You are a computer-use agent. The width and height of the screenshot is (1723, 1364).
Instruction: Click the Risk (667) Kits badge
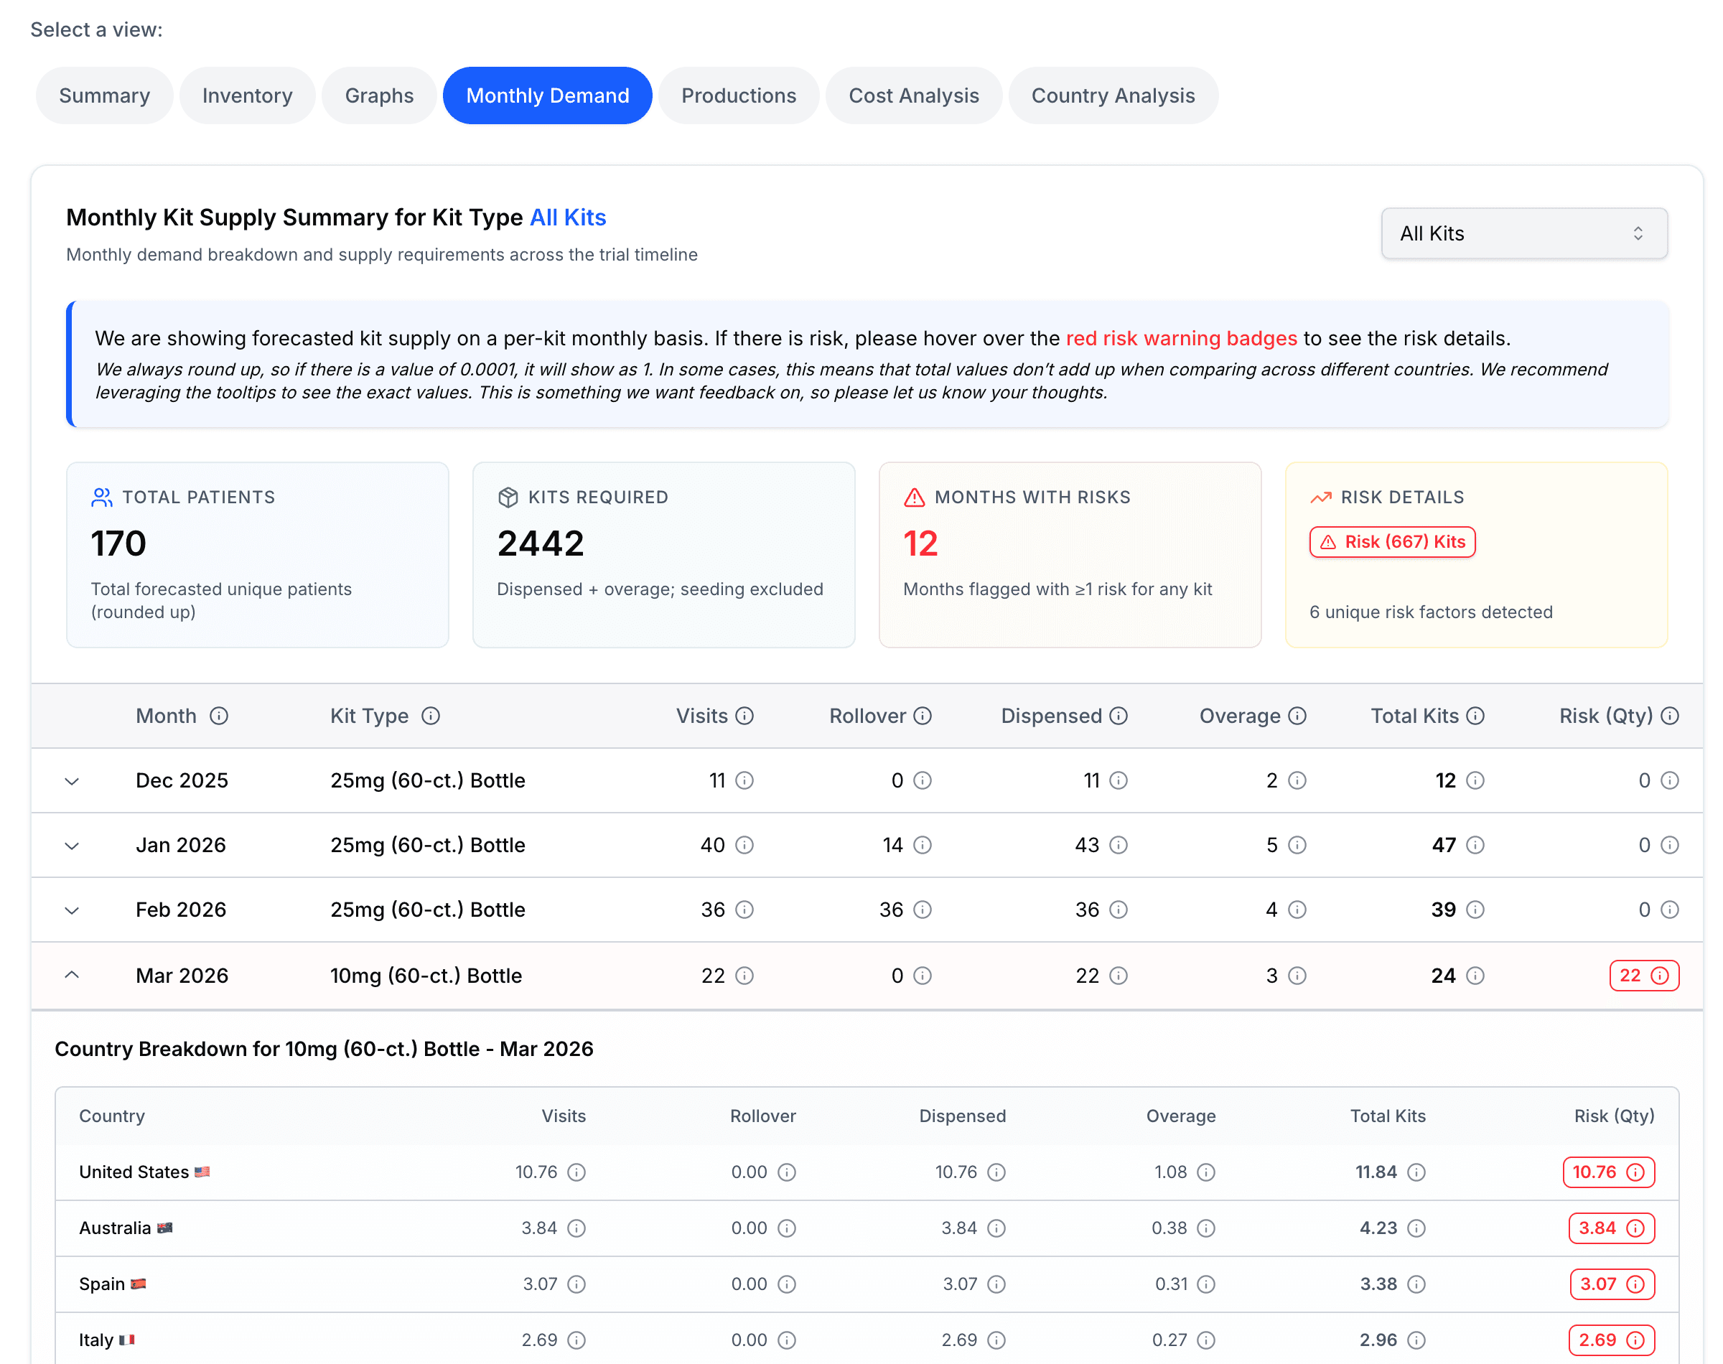click(x=1391, y=541)
